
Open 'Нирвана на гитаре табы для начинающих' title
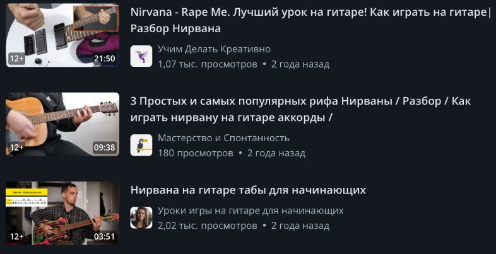248,190
